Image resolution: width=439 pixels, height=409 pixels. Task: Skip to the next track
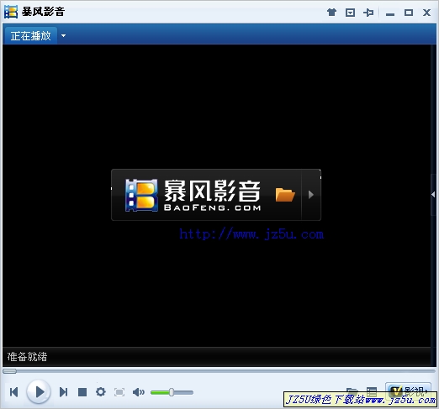(63, 392)
